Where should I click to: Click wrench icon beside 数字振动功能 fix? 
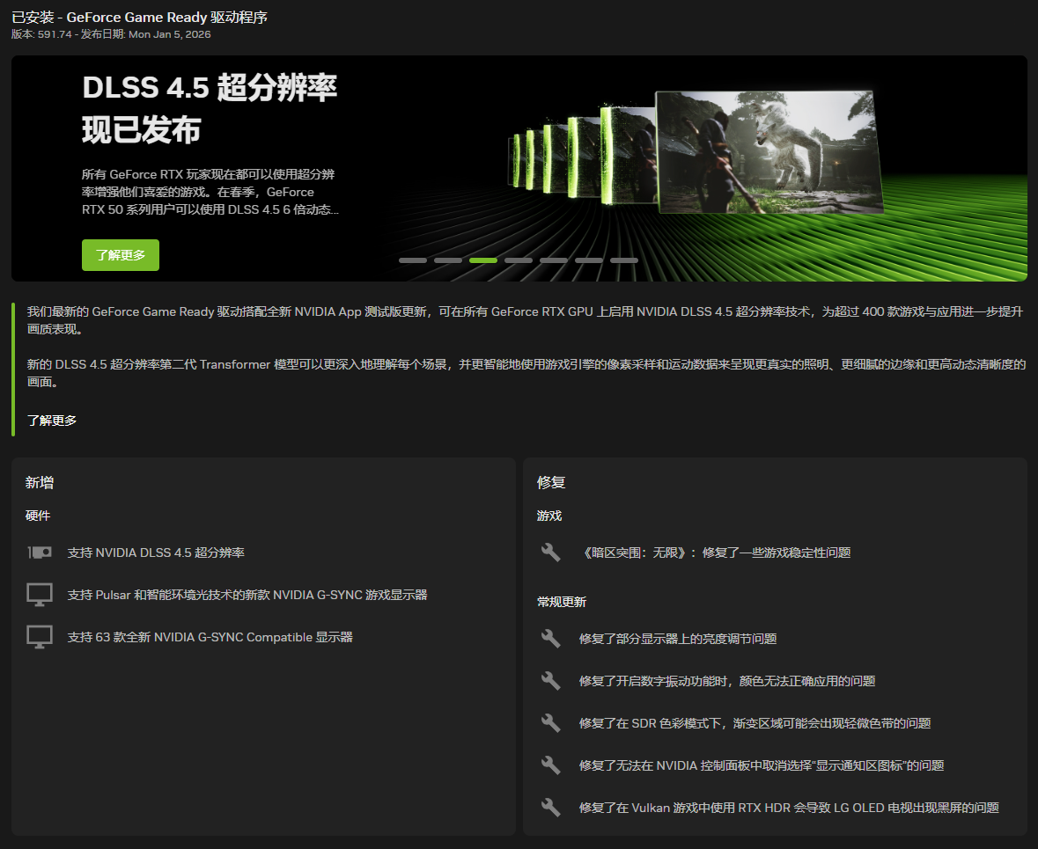coord(551,680)
